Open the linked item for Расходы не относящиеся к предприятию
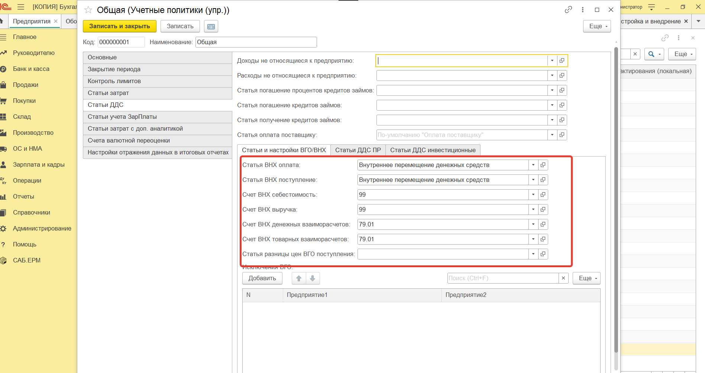705x373 pixels. 562,75
